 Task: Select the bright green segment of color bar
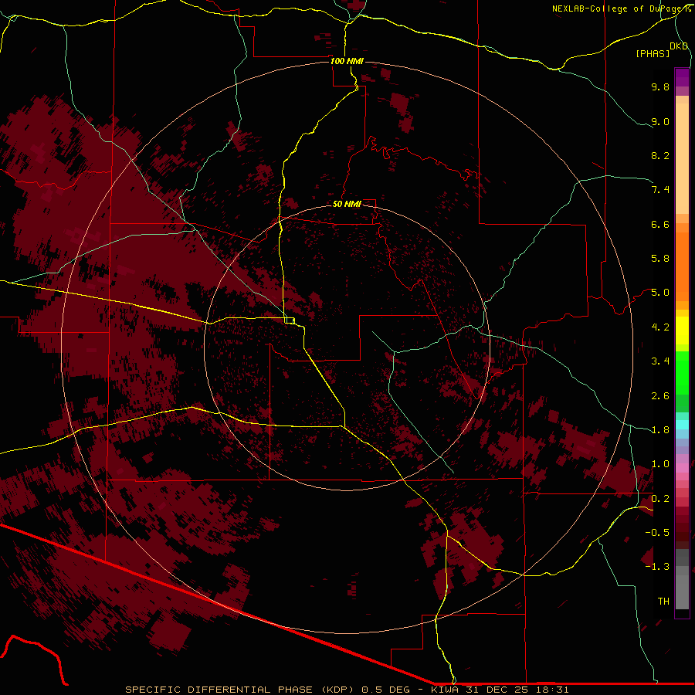(x=682, y=373)
